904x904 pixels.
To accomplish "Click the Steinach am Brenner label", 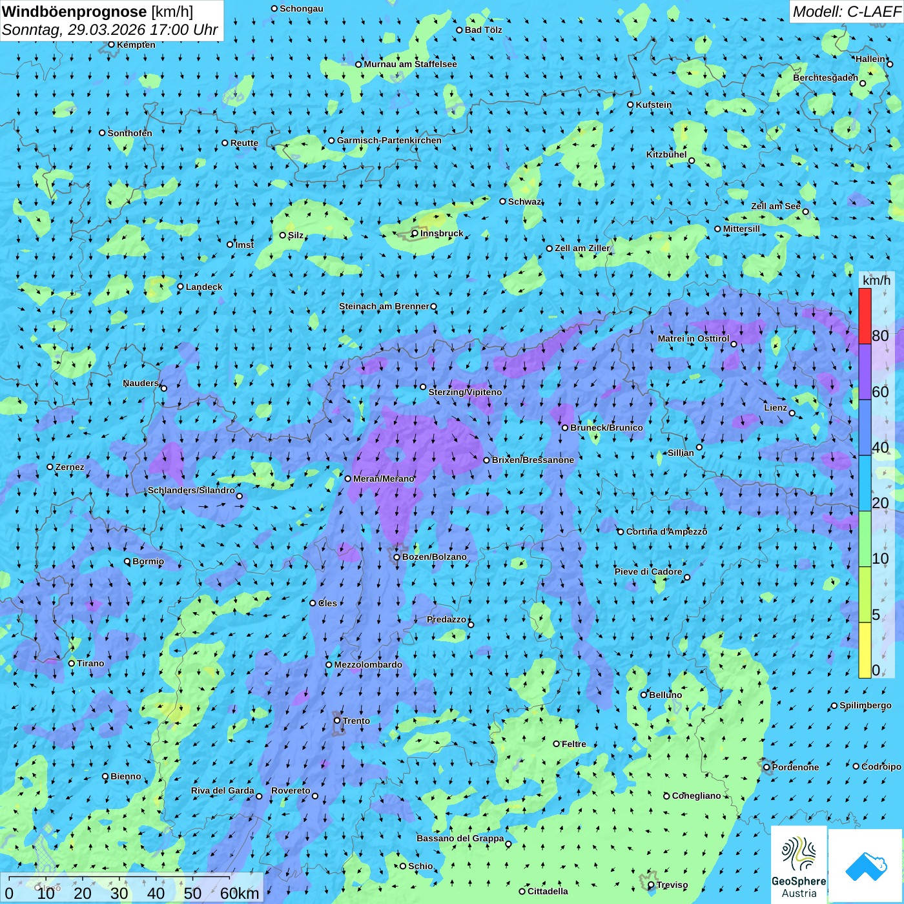I will (x=384, y=306).
